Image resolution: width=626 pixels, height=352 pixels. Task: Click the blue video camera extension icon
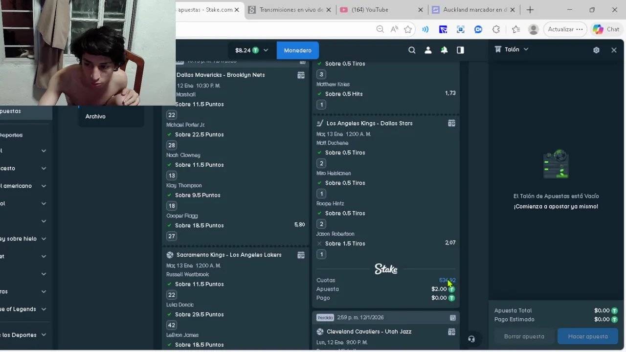[x=478, y=29]
